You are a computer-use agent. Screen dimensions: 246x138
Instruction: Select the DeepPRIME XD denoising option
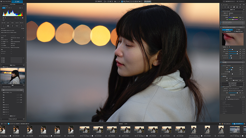pos(238,32)
